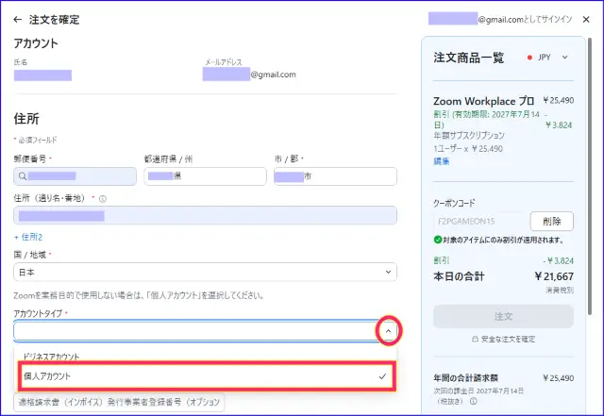Screen dimensions: 604x416
Task: Click the 削除 coupon button
Action: pyautogui.click(x=551, y=221)
